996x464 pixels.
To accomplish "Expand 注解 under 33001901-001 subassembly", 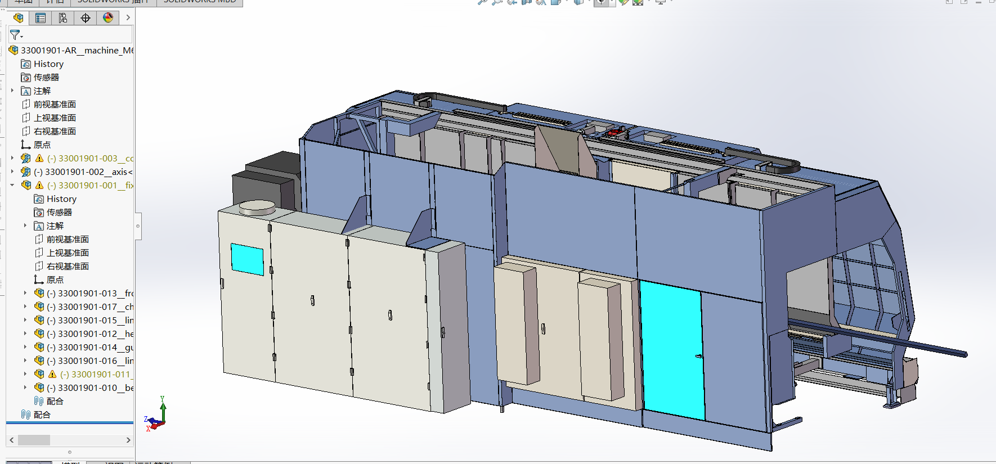I will (x=25, y=226).
